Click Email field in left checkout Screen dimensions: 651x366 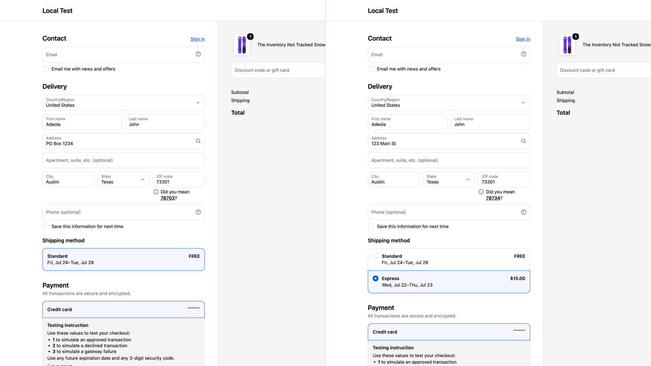tap(123, 54)
